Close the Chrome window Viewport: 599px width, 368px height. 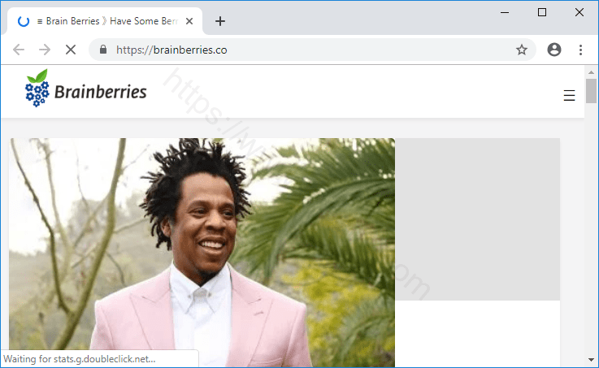pyautogui.click(x=579, y=12)
